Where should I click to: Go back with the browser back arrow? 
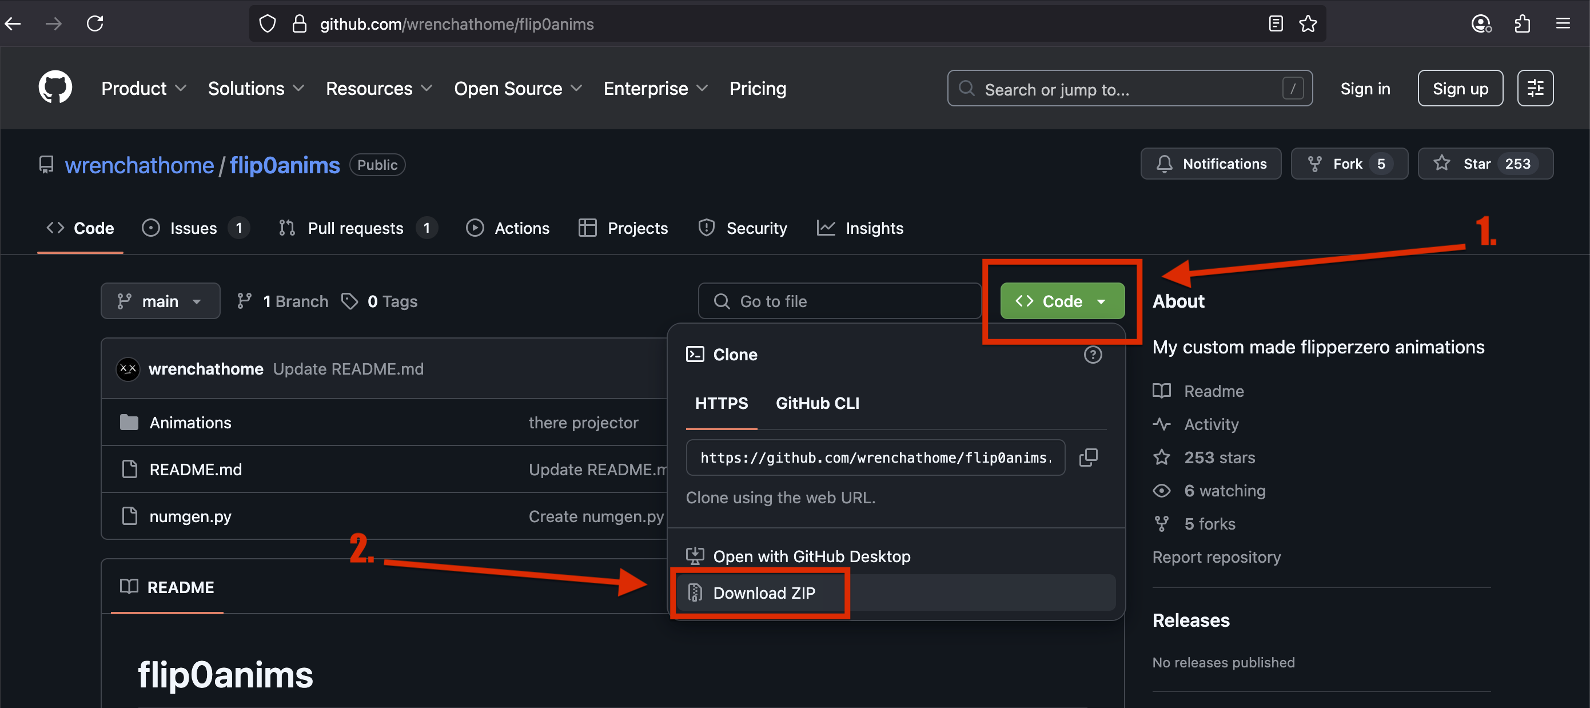[14, 24]
